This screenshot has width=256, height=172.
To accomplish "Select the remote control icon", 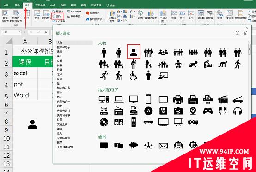I will tap(134, 122).
